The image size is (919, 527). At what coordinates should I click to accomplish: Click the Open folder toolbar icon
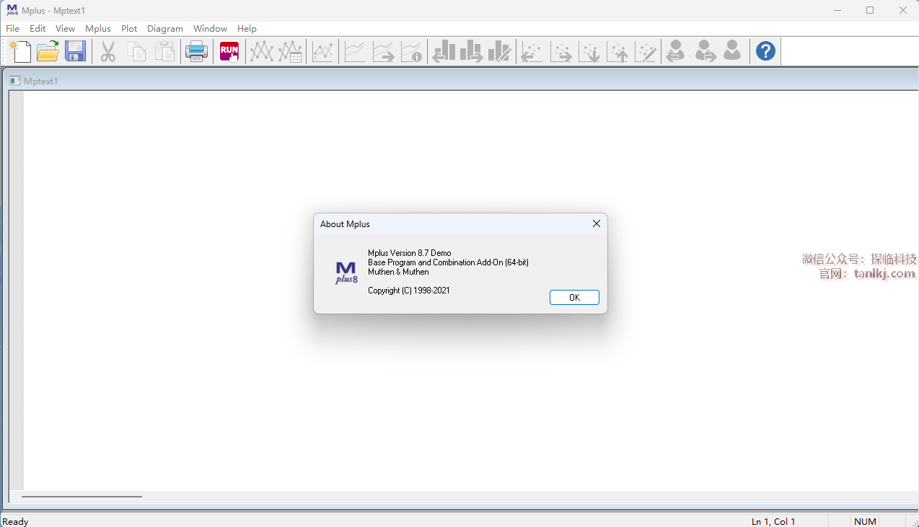pyautogui.click(x=48, y=51)
